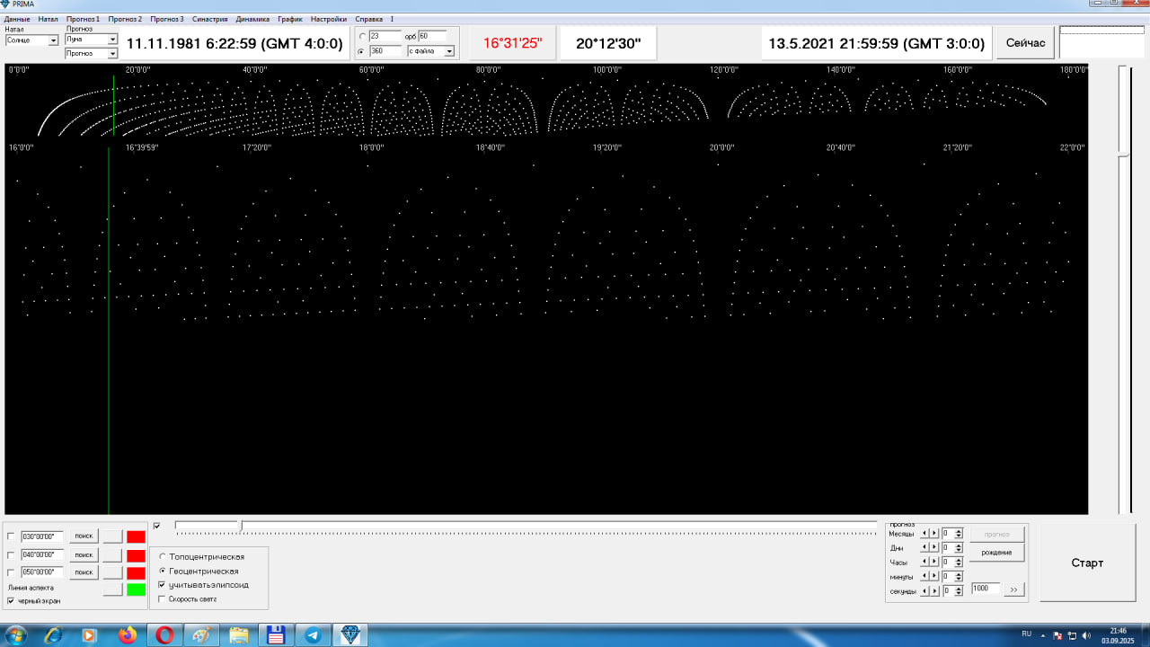
Task: Click the green Линия аспекта color swatch
Action: coord(136,589)
